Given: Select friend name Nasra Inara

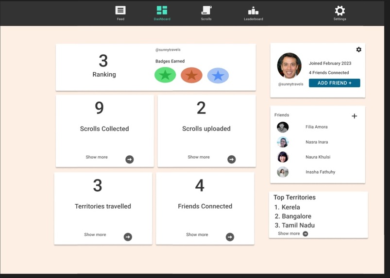Looking at the screenshot, I should (317, 142).
